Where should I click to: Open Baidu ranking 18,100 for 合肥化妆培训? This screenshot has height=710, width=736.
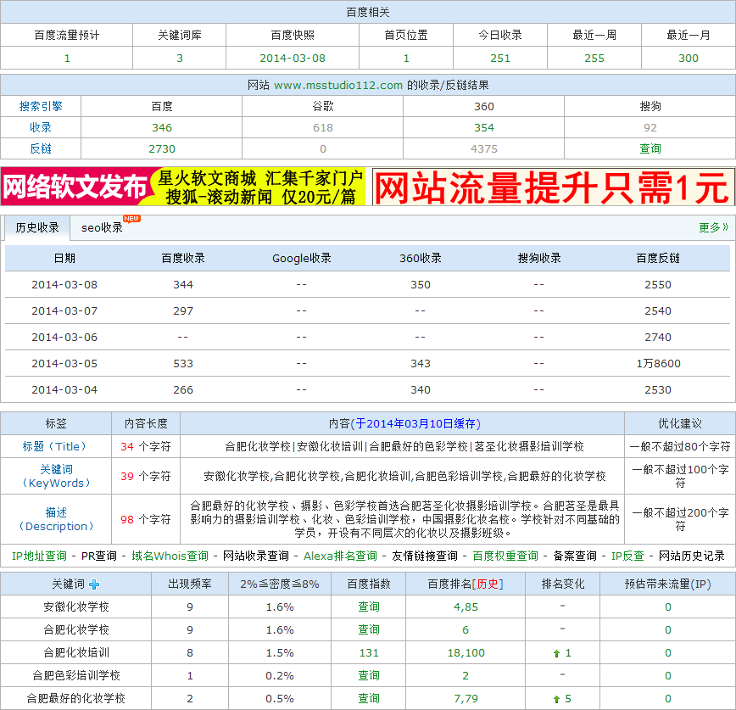point(466,652)
